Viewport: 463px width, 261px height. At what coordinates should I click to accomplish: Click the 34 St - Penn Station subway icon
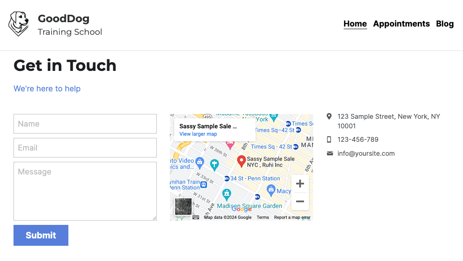226,178
